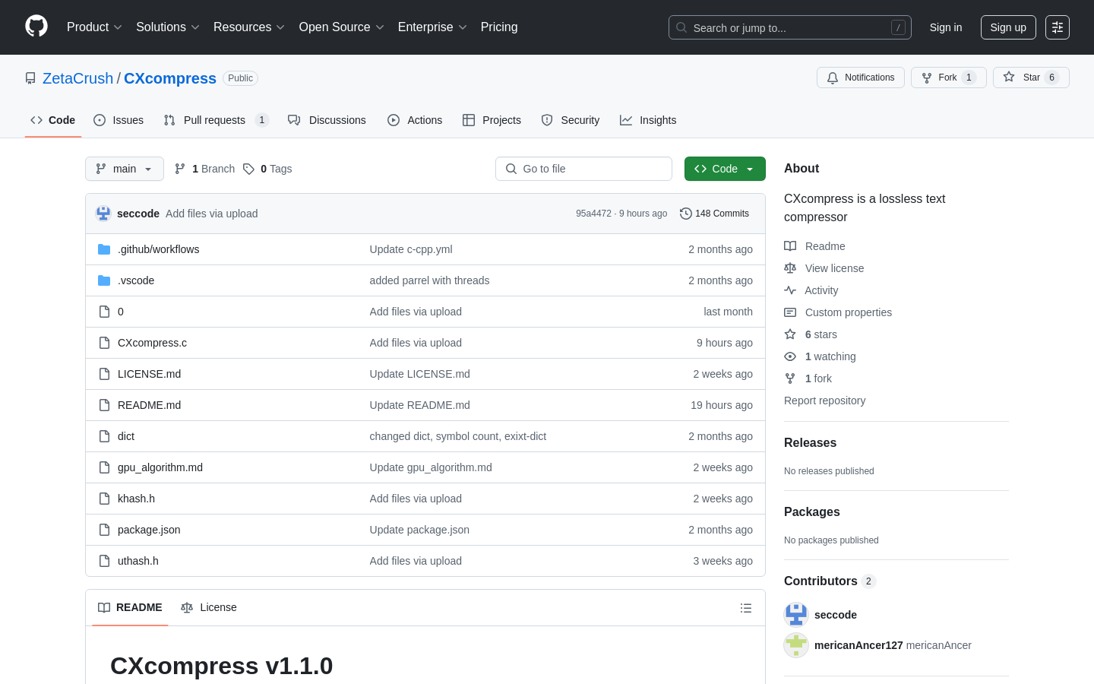Viewport: 1094px width, 684px height.
Task: Select the Code tab
Action: point(53,120)
